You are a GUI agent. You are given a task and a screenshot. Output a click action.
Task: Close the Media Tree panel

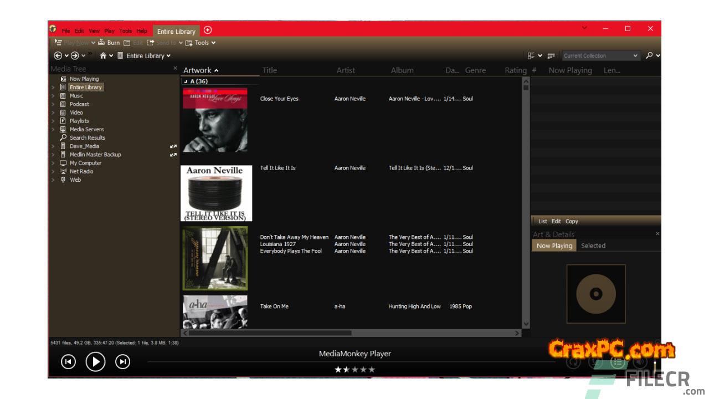(x=176, y=68)
